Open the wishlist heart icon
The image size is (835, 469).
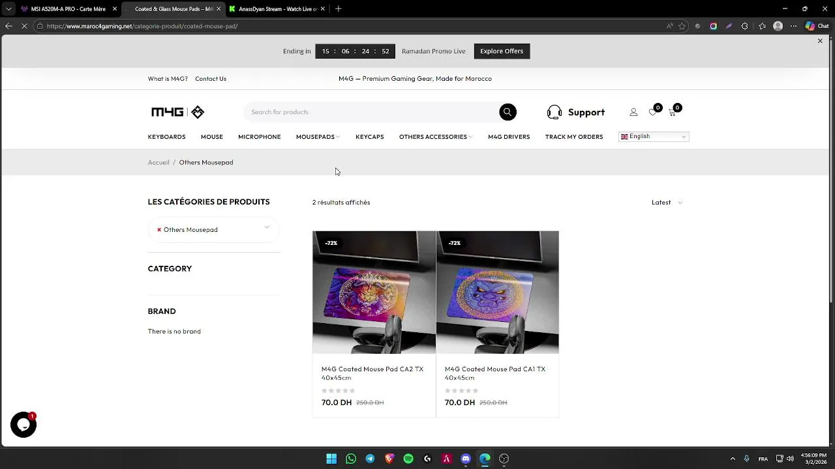653,112
